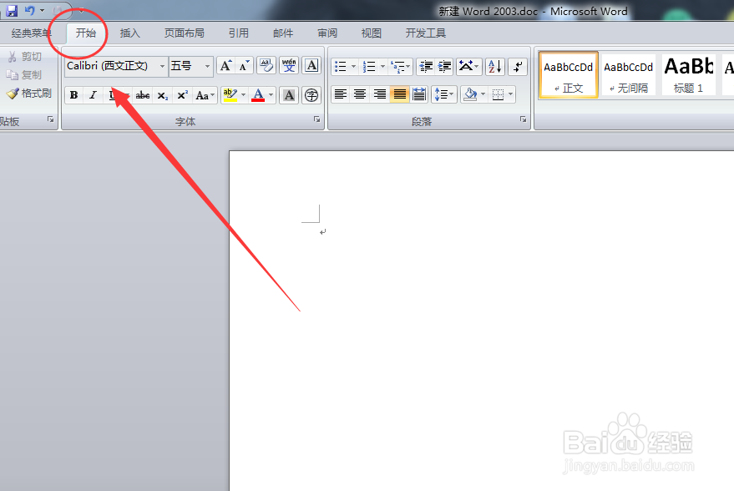Select the 无间隔 style

(628, 75)
